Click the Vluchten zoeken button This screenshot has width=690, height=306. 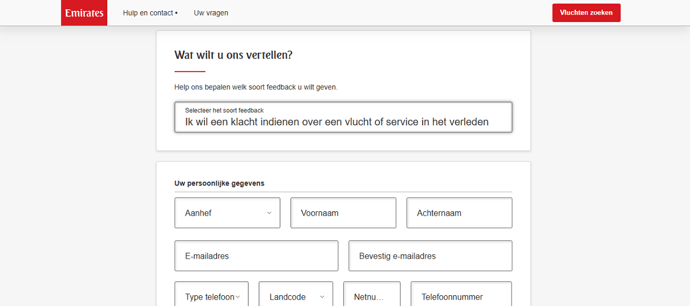pyautogui.click(x=586, y=13)
